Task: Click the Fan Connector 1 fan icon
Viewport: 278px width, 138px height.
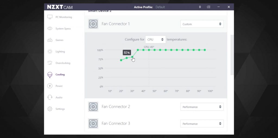Action: tap(93, 24)
